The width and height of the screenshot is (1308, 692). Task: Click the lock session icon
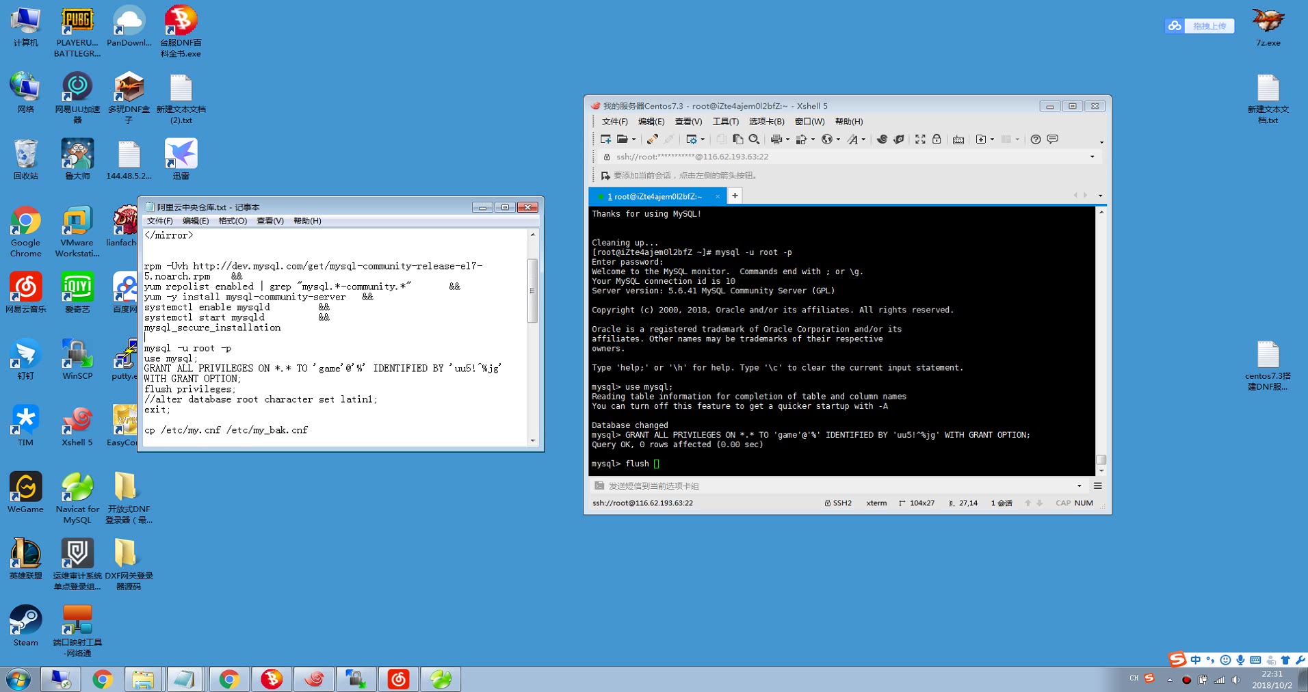coord(937,139)
